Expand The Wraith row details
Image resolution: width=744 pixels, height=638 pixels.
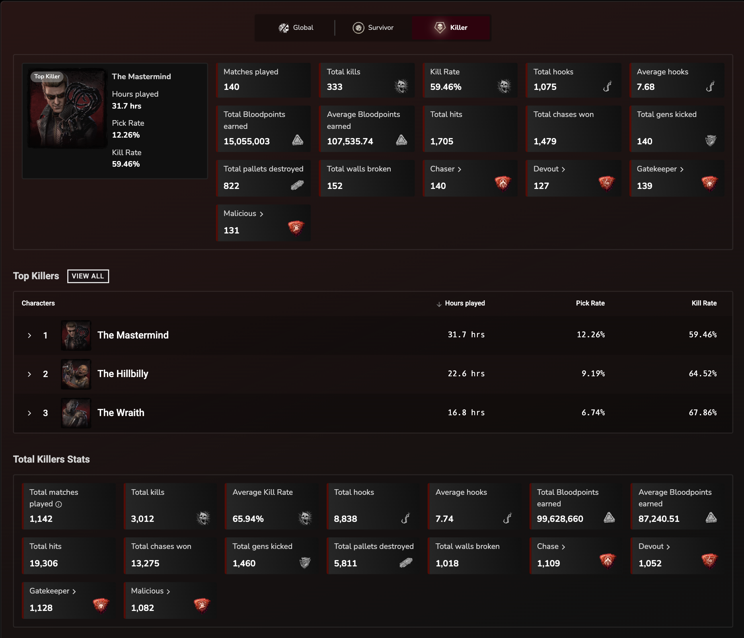point(29,413)
